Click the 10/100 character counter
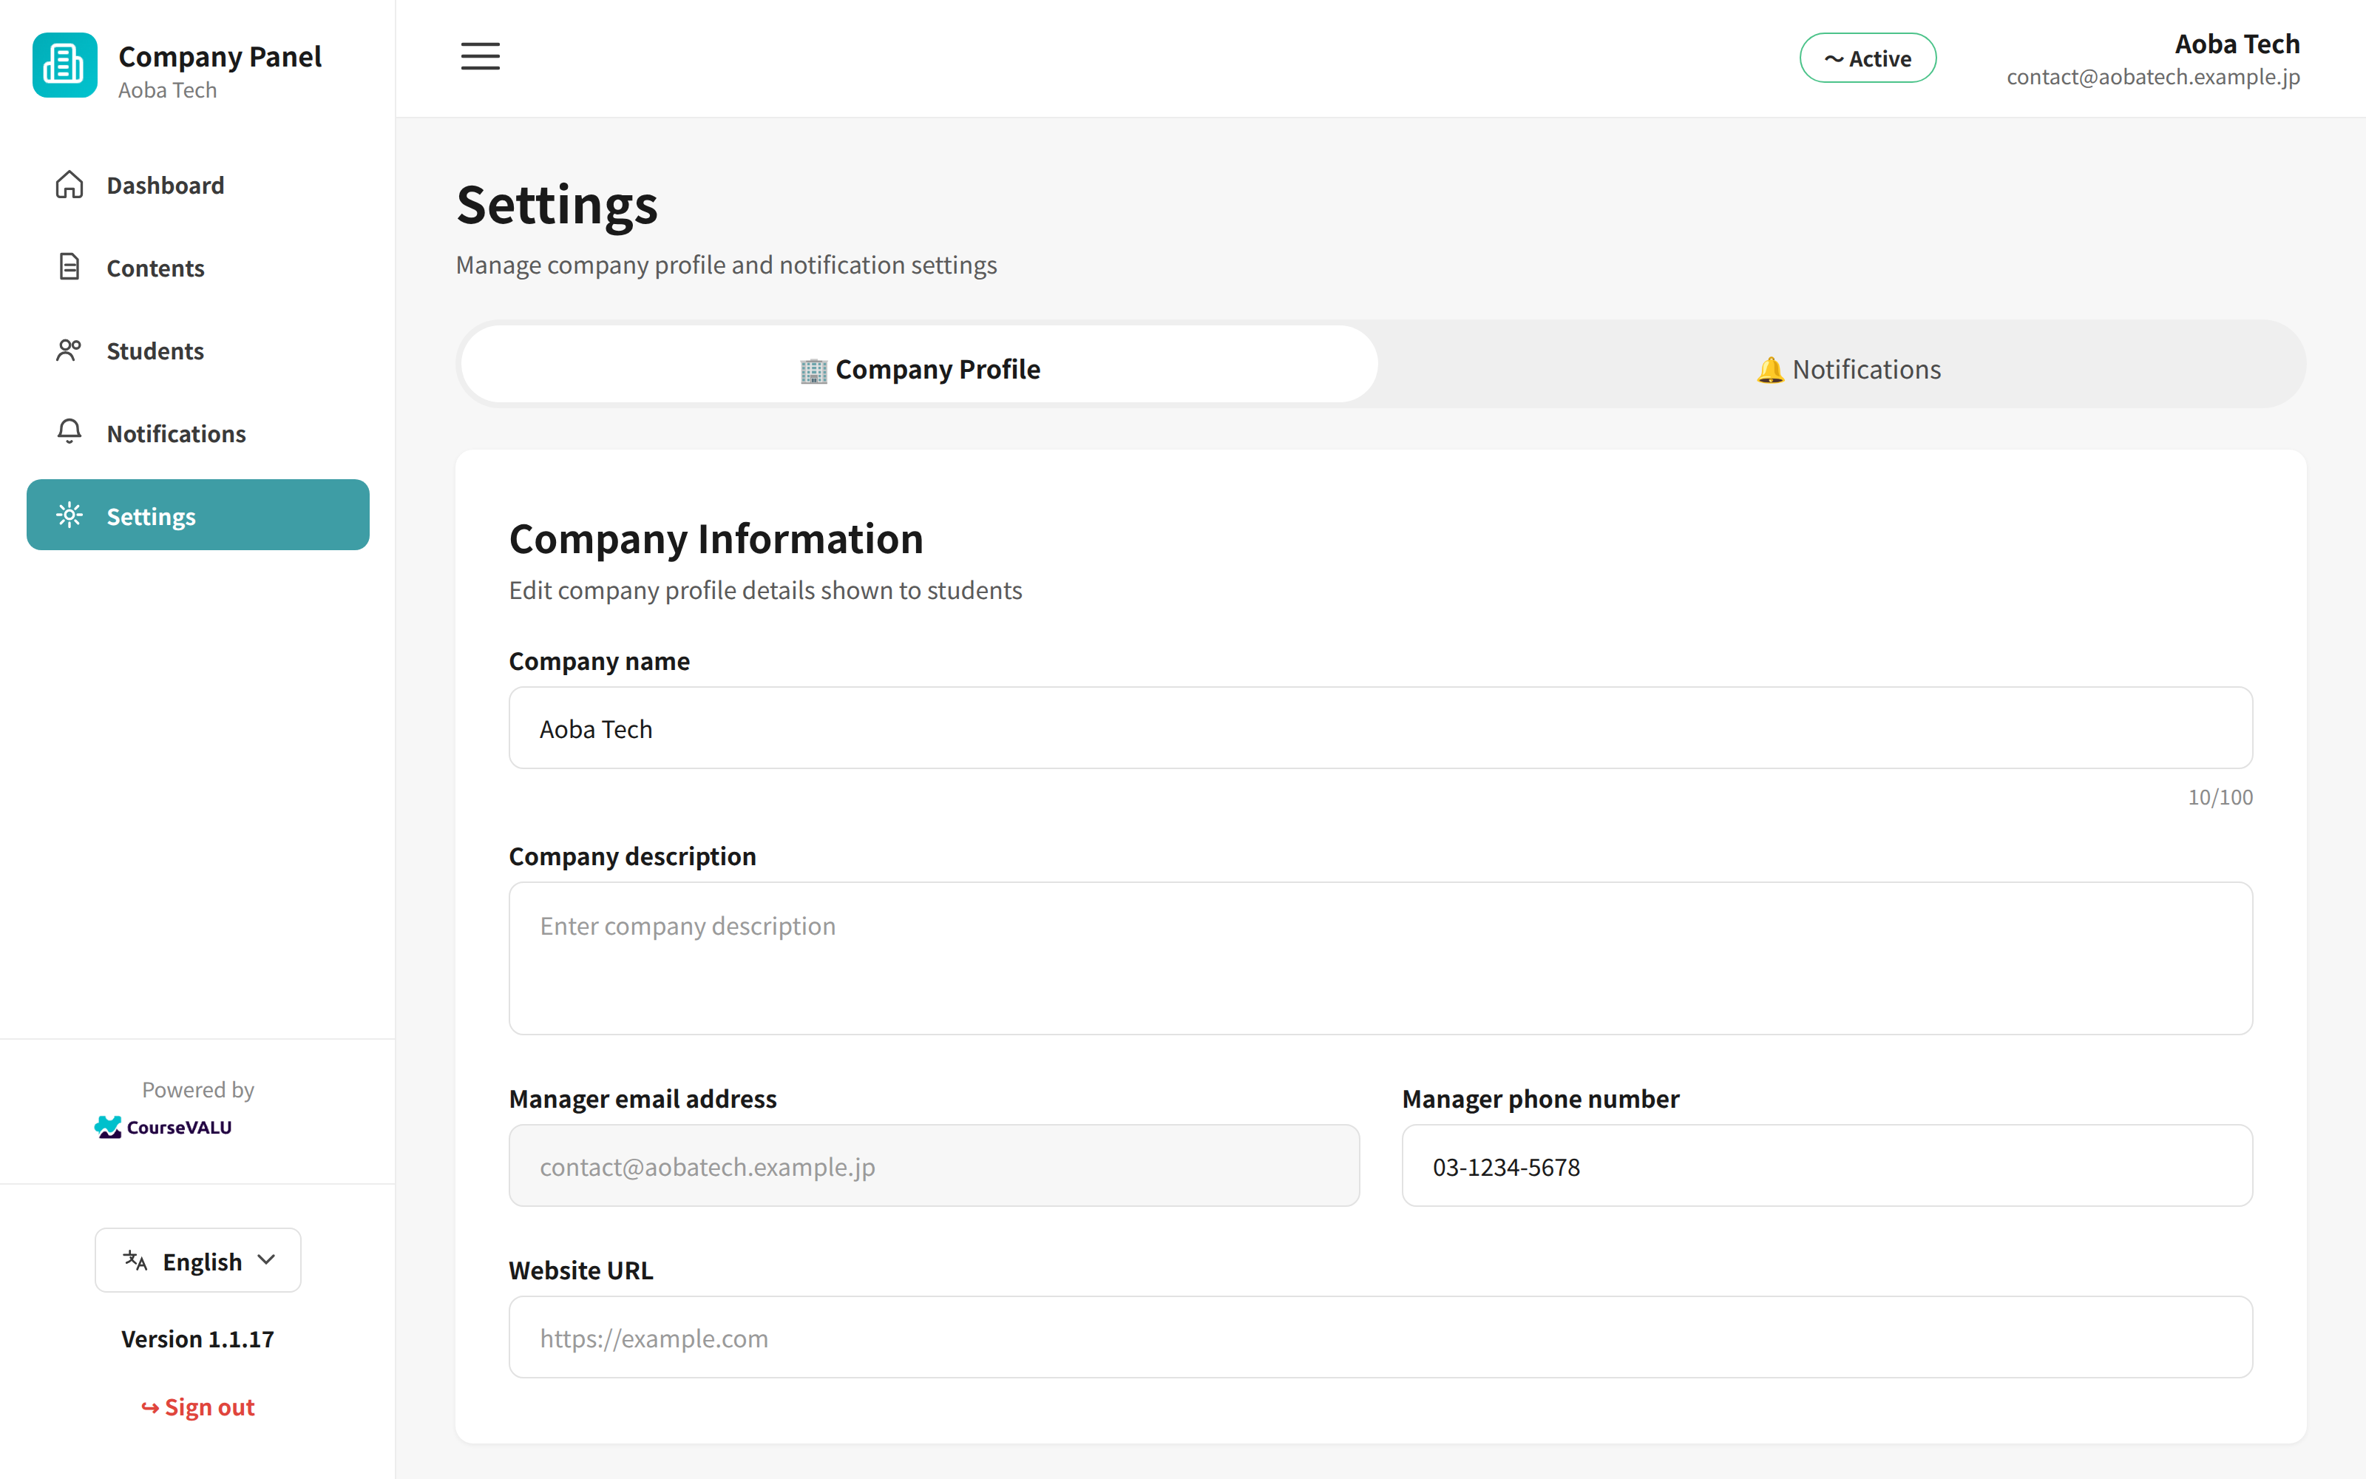 click(x=2220, y=797)
